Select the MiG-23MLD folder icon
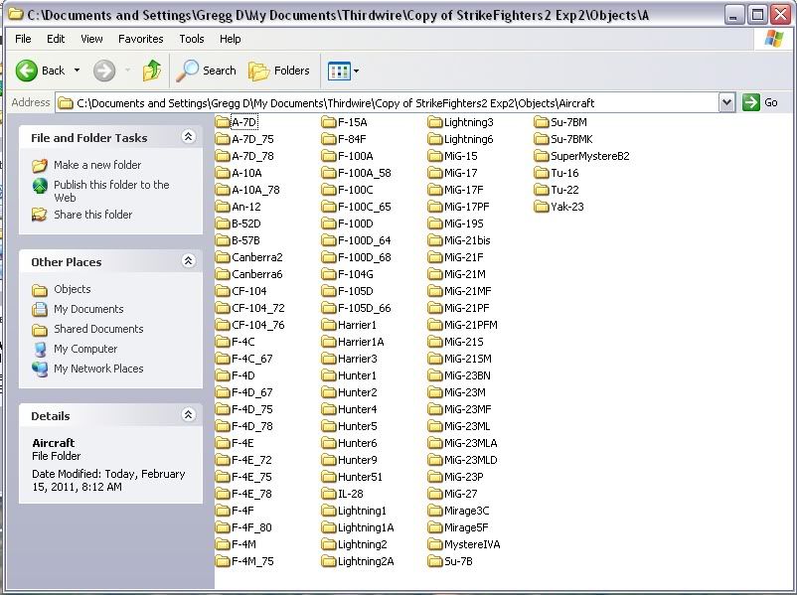 coord(434,460)
